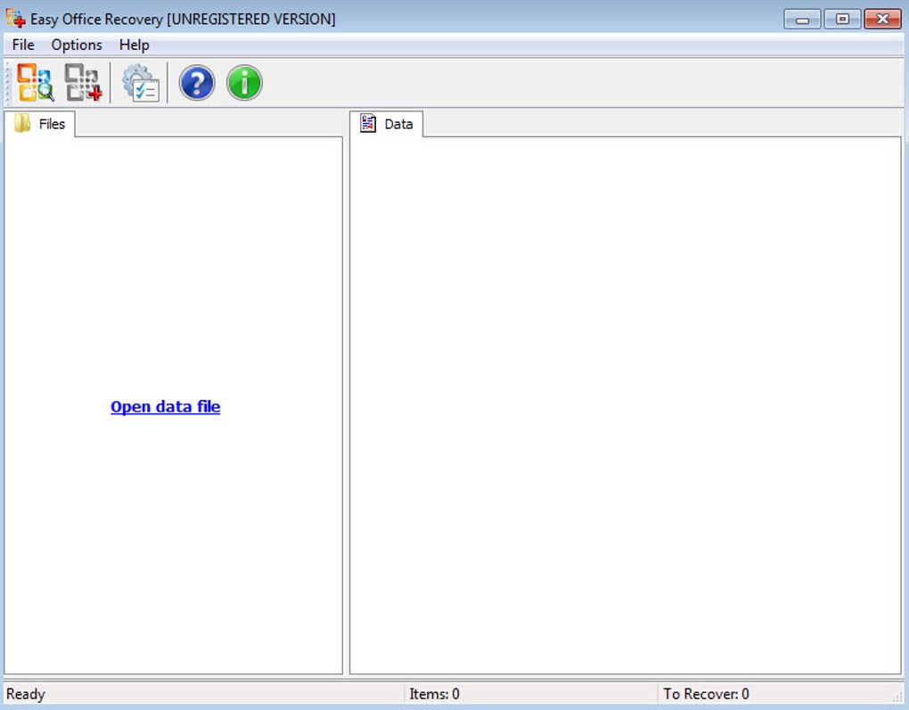Open the Options menu
Screen dimensions: 909x710
click(77, 45)
